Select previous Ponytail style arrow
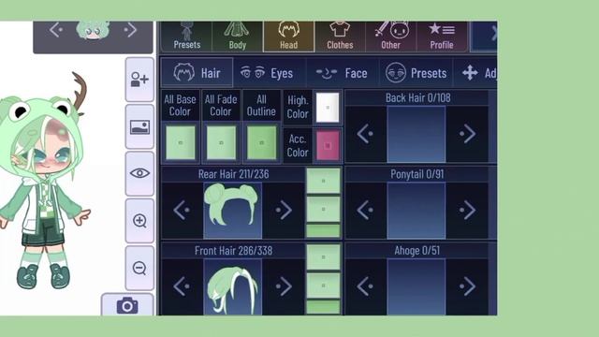Screen dimensions: 599x337 tap(366, 210)
